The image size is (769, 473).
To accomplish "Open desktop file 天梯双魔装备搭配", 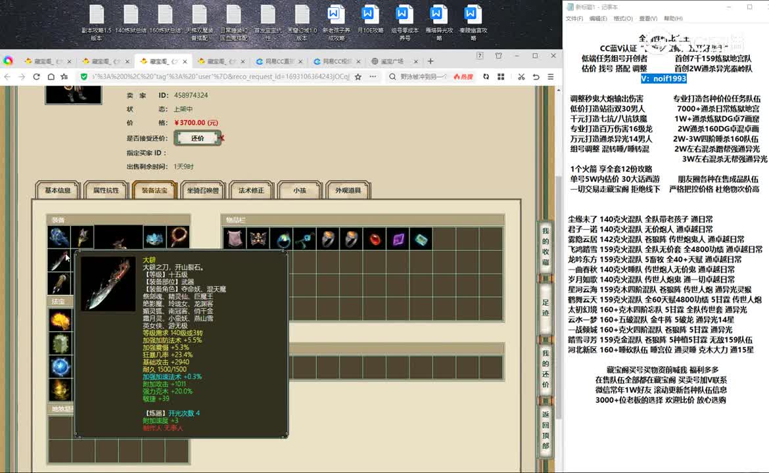I will 199,22.
